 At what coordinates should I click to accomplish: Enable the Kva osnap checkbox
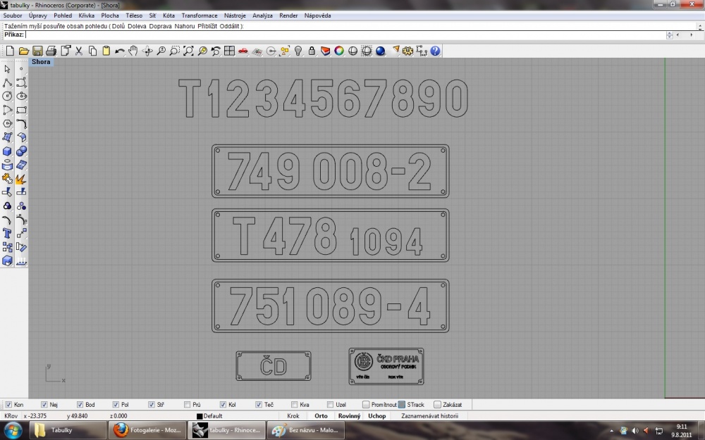(x=294, y=405)
